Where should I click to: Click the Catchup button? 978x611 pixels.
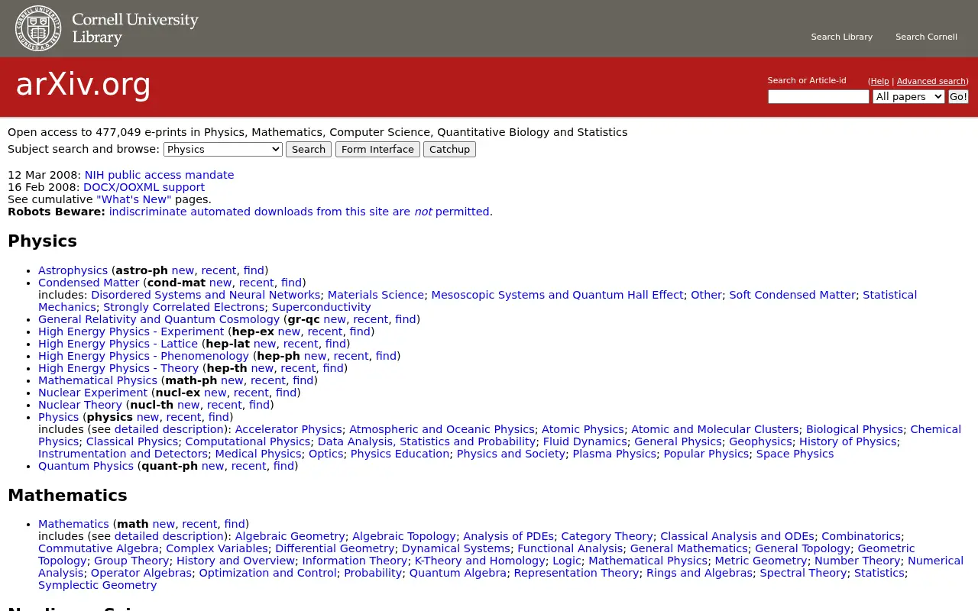tap(449, 149)
